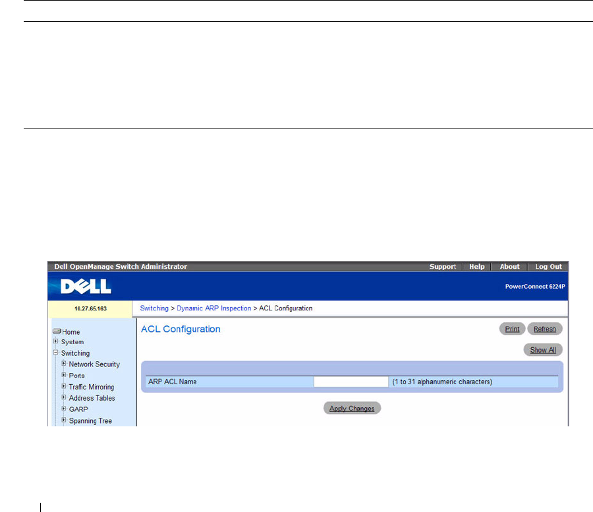Select Home in the navigation tree
The width and height of the screenshot is (593, 512).
[71, 331]
